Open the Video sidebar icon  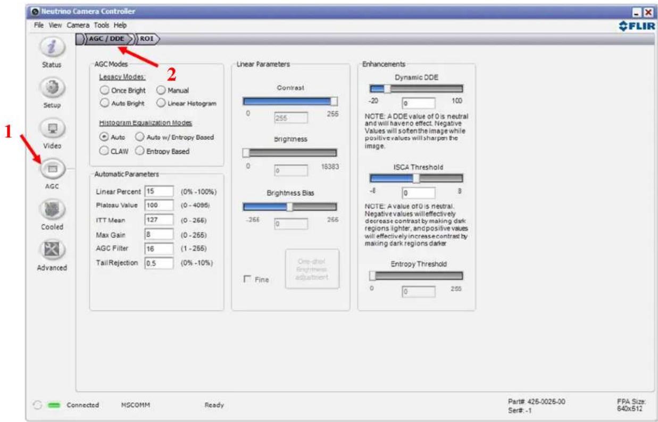(53, 129)
